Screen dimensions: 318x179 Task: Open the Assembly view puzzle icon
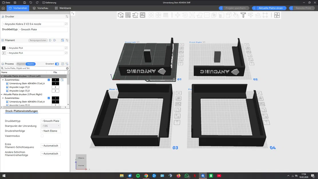[x=277, y=15]
